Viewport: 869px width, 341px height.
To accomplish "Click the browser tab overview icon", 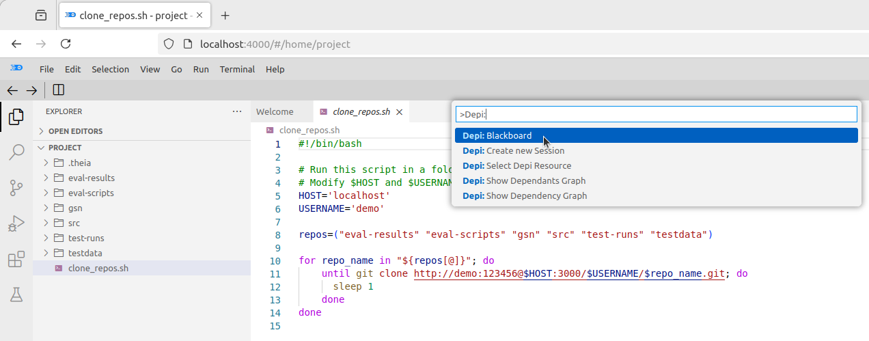I will coord(41,15).
